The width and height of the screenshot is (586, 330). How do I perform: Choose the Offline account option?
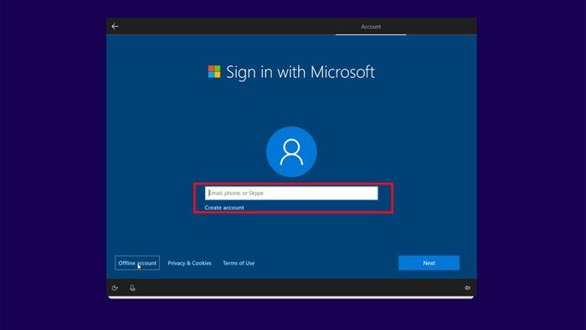pos(137,263)
